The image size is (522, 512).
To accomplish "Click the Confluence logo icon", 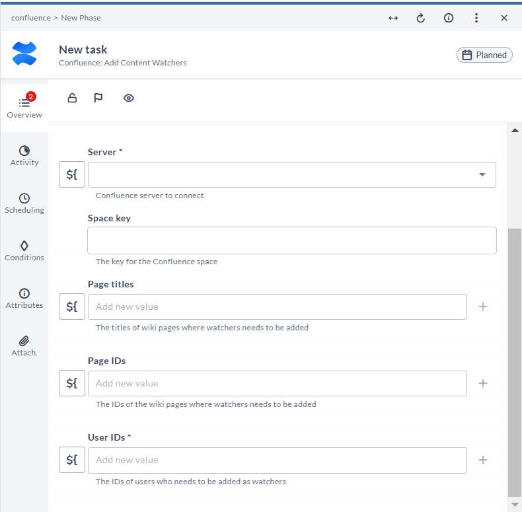I will tap(25, 54).
